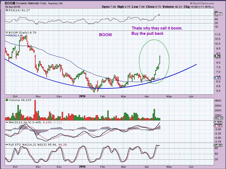Viewport: 226px width, 169px height.
Task: Click the Low 7.89 value
Action: (x=138, y=7)
